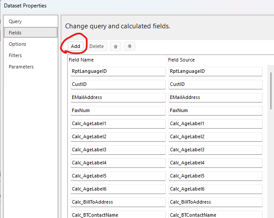Select the EMailAddress field name box
The image size is (274, 218).
[117, 97]
